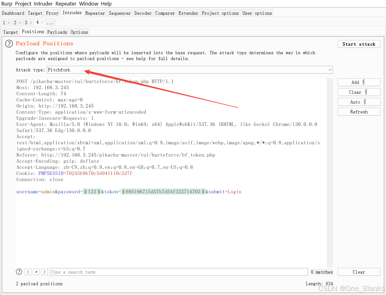The width and height of the screenshot is (386, 295).
Task: Switch to the Decoder tab
Action: [143, 13]
